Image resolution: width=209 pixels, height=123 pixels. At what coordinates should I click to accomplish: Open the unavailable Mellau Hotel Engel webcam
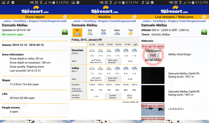coord(153,55)
